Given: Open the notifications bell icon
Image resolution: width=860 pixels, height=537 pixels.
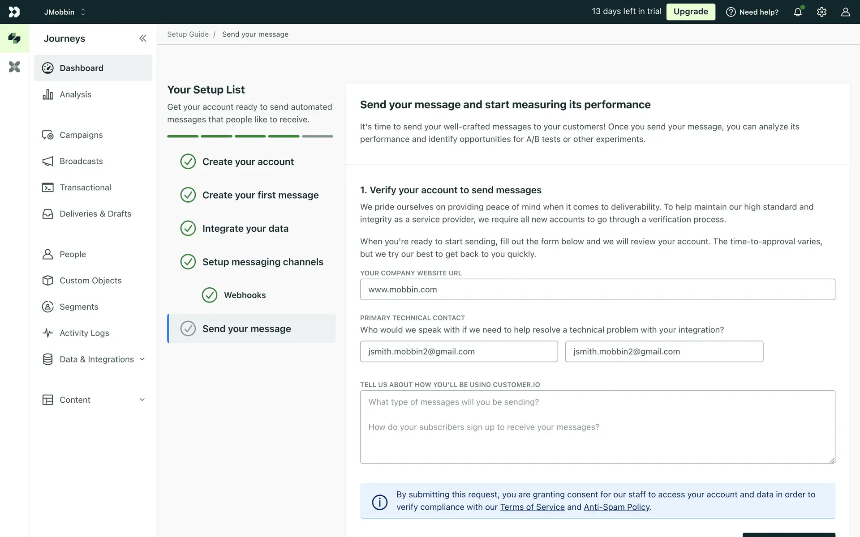Looking at the screenshot, I should click(798, 12).
